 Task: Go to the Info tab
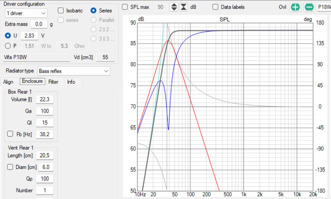71,82
